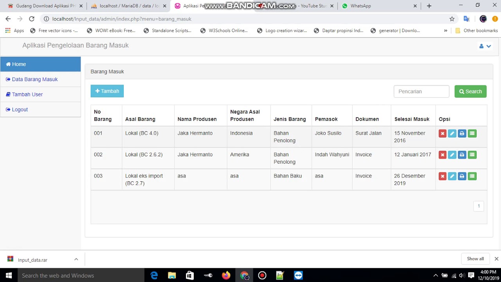
Task: Open File Explorer from taskbar
Action: (172, 275)
